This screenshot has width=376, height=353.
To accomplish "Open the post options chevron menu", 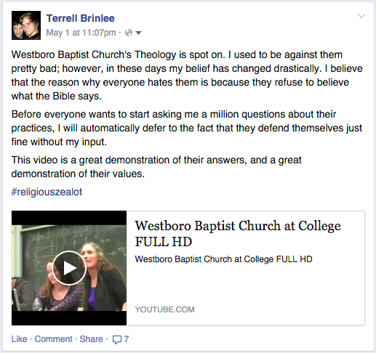I will coord(361,16).
